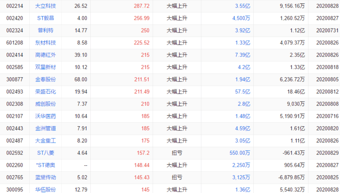The width and height of the screenshot is (340, 193).
Task: Select stock code 300095
Action: coord(15,190)
